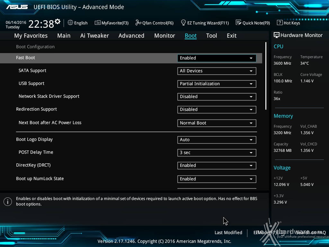329x247 pixels.
Task: Click the 22:38 clock display
Action: 41,24
